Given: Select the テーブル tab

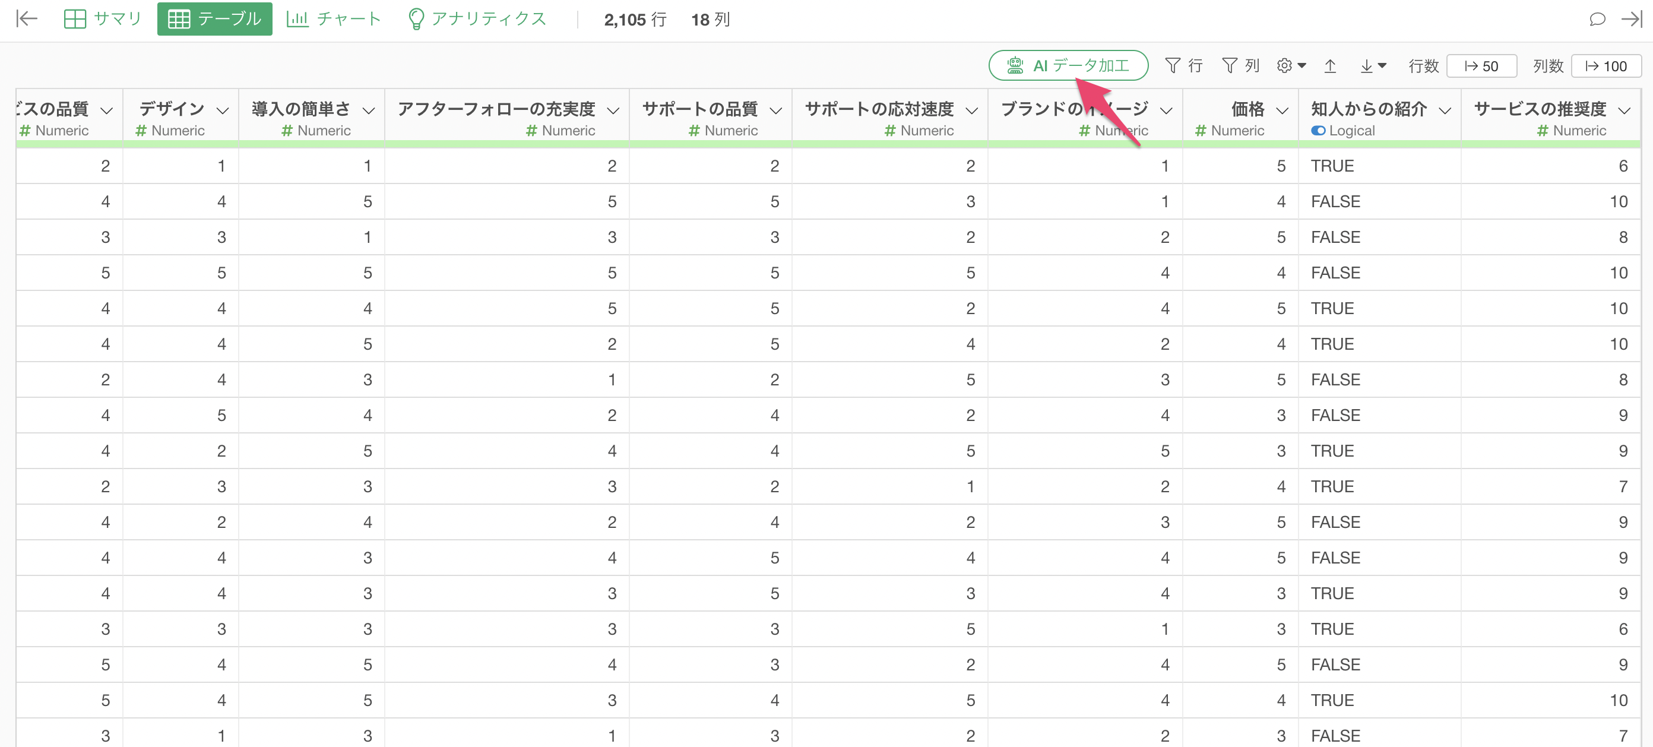Looking at the screenshot, I should 214,18.
